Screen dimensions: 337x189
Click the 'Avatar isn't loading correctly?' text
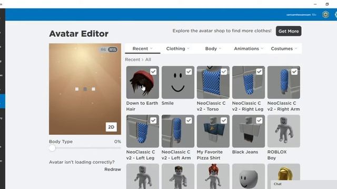82,162
